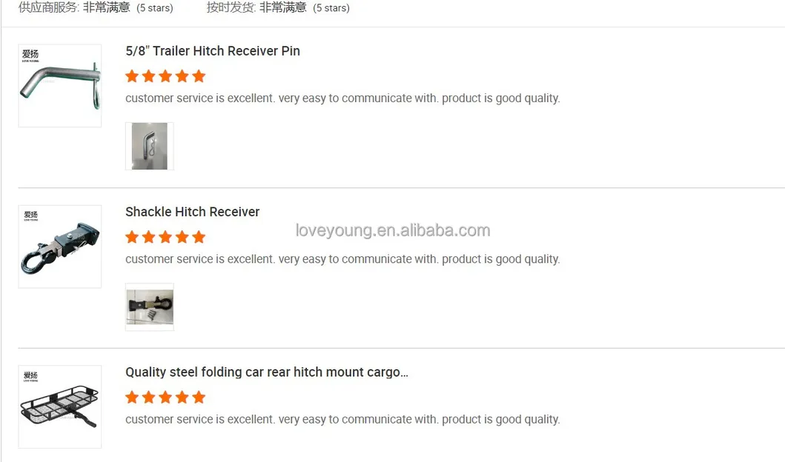Click the Shackle Hitch Receiver title
Image resolution: width=785 pixels, height=462 pixels.
point(193,212)
